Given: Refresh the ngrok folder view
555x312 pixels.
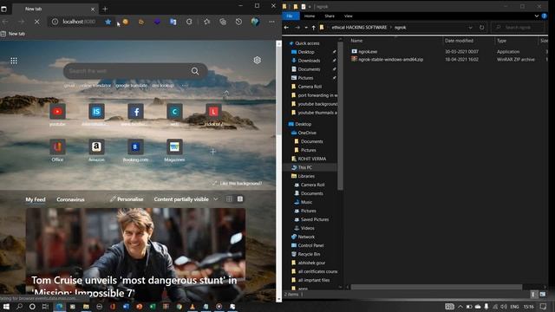Looking at the screenshot, I should click(x=482, y=28).
